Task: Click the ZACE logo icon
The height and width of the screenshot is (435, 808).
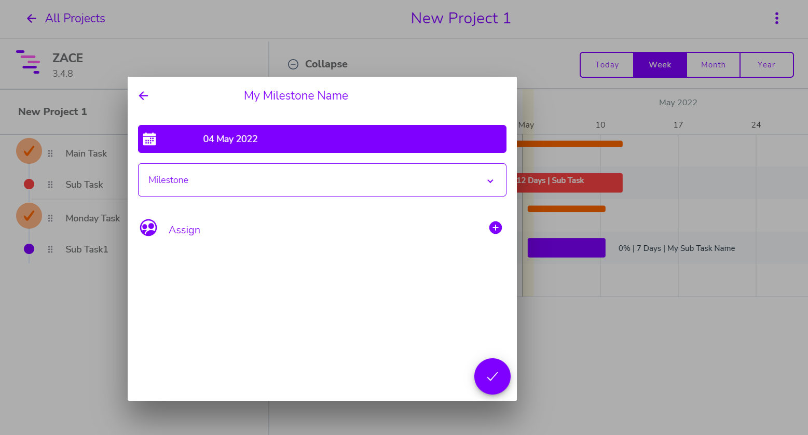Action: click(x=28, y=62)
